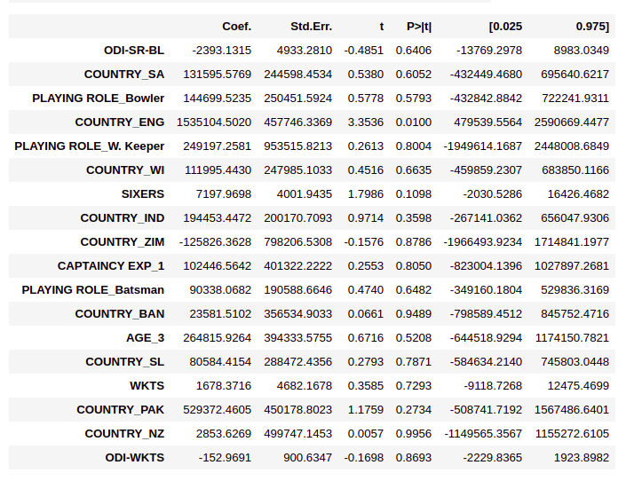Click the P>|t| column header
The height and width of the screenshot is (481, 626).
(419, 27)
